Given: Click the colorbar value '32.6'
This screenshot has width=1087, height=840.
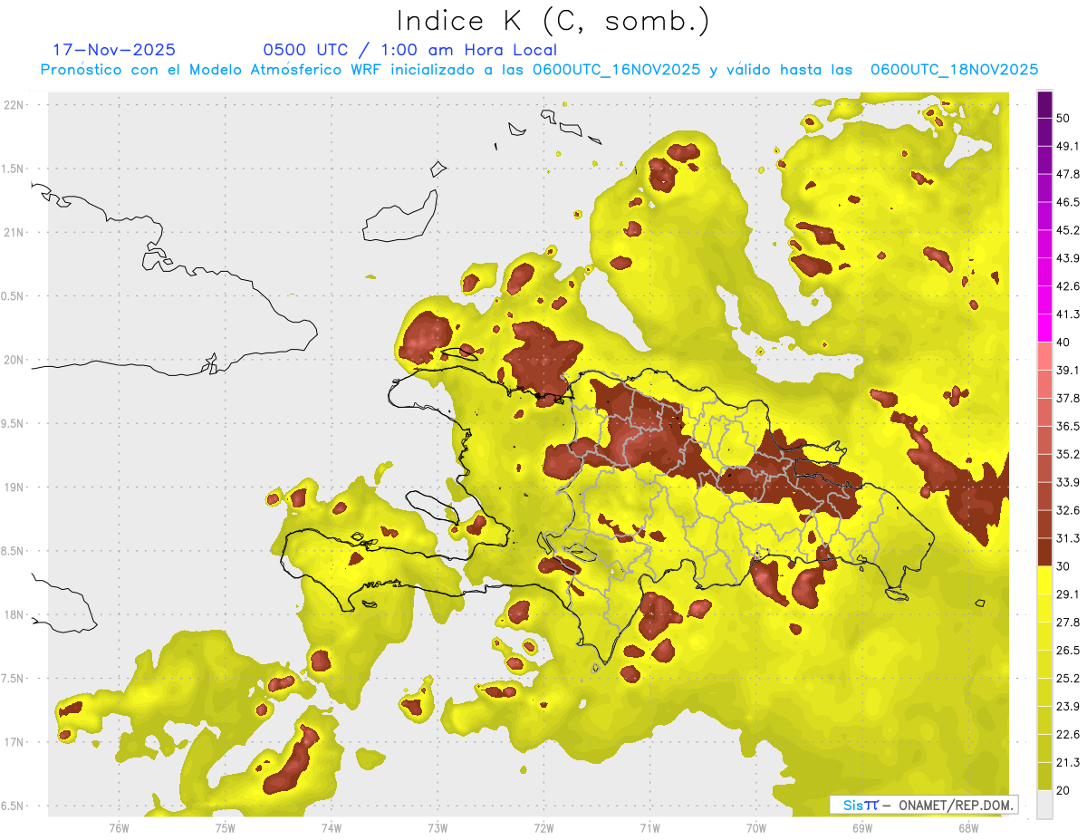Looking at the screenshot, I should click(x=1068, y=510).
